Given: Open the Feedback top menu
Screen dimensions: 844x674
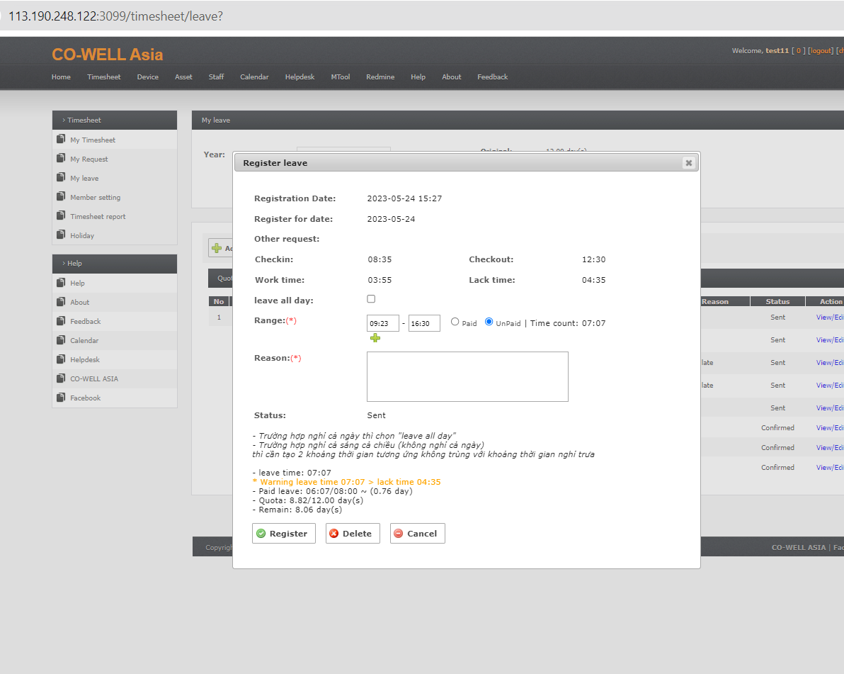Looking at the screenshot, I should click(x=493, y=77).
